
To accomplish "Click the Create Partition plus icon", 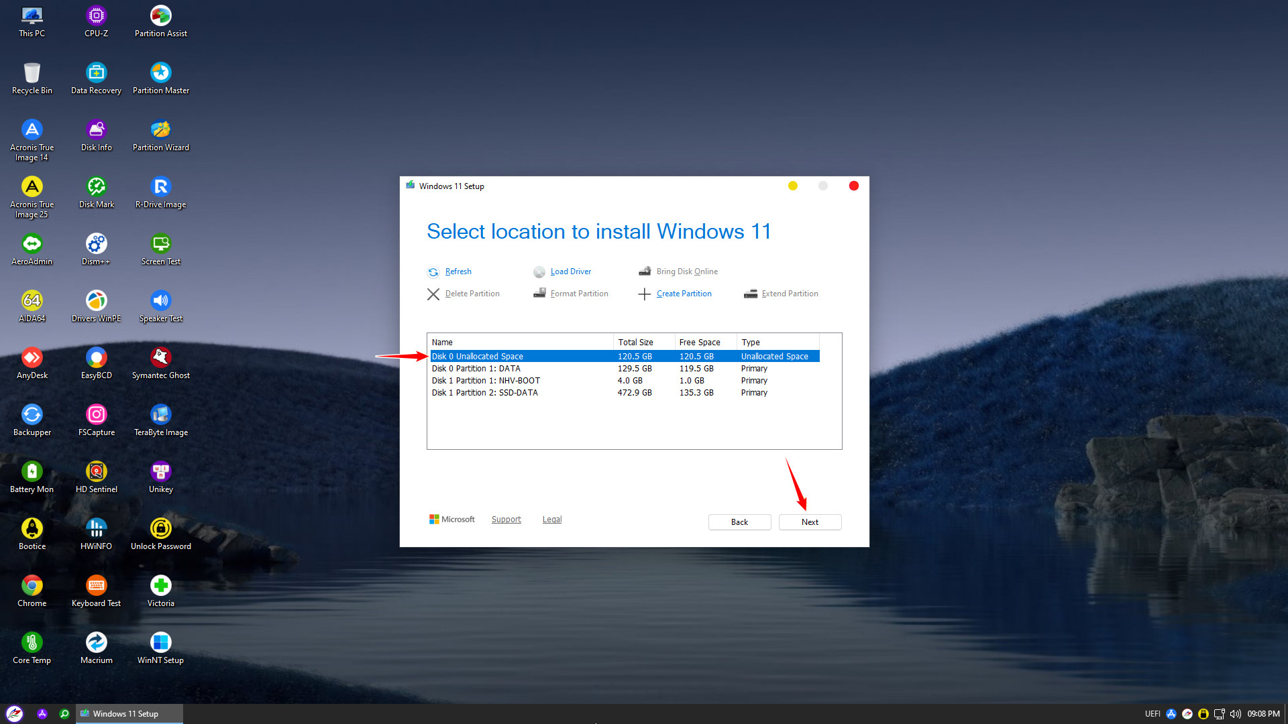I will pos(644,294).
